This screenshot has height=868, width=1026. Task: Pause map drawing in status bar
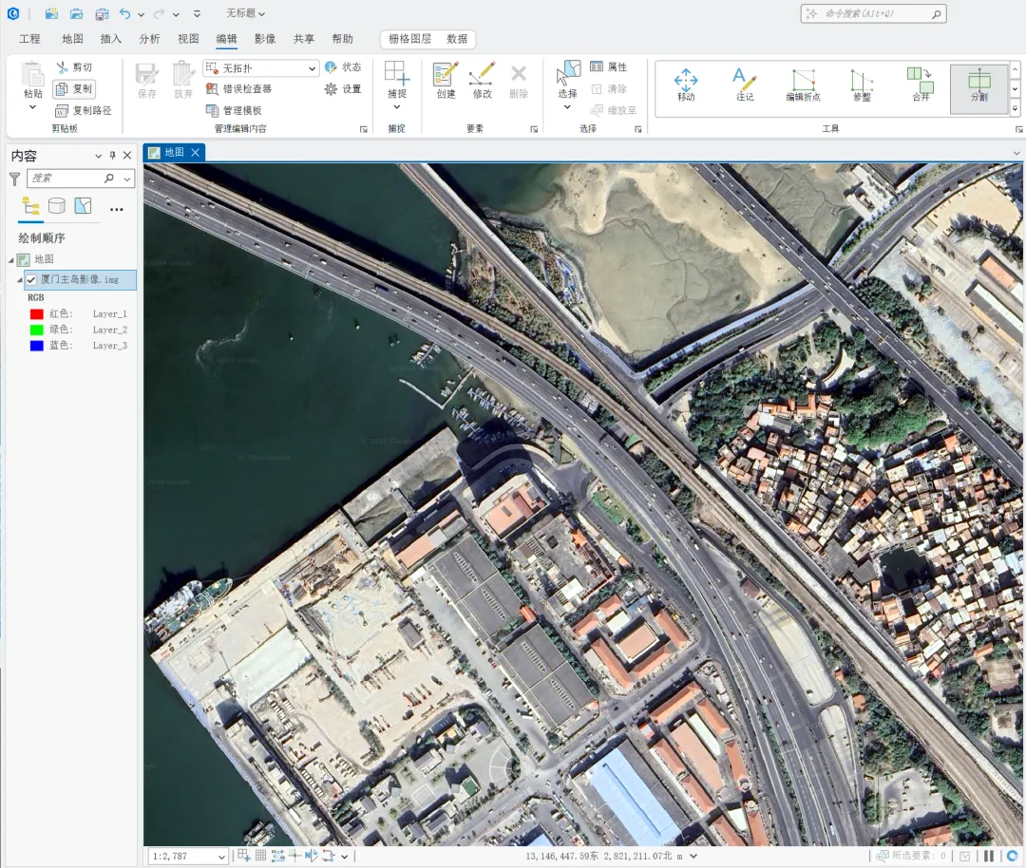(x=989, y=856)
